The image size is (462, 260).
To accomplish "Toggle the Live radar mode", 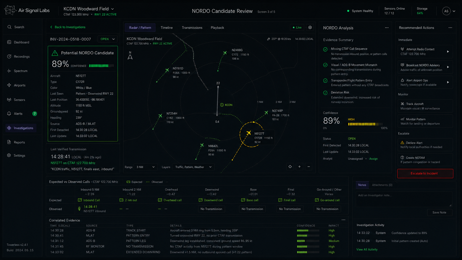I will (297, 28).
